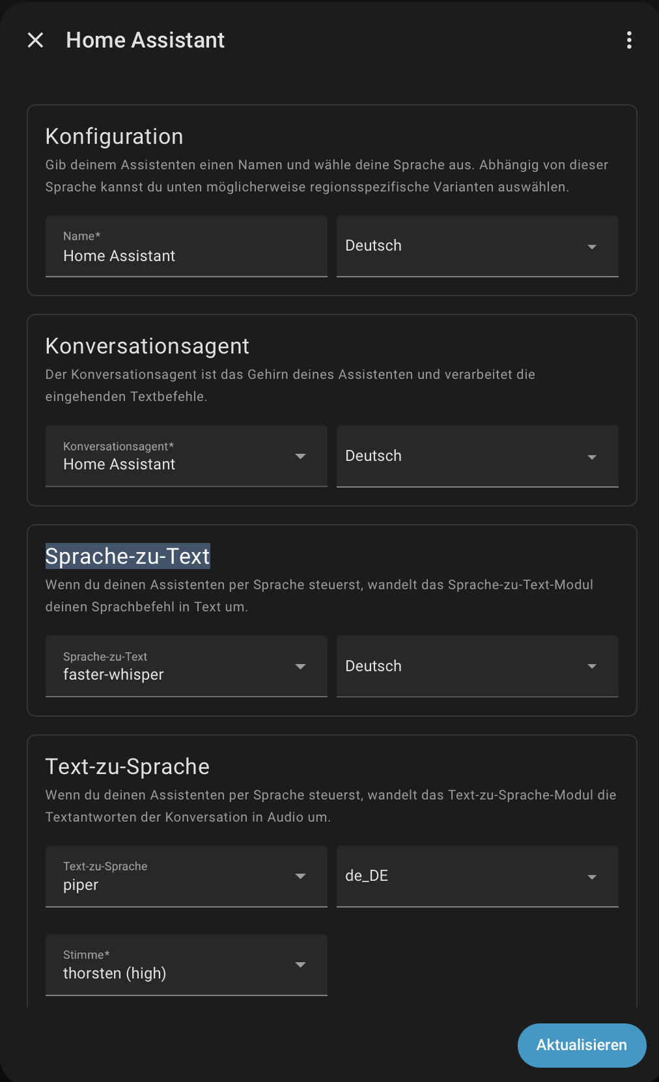Click the Name input field
This screenshot has height=1082, width=659.
click(x=186, y=247)
